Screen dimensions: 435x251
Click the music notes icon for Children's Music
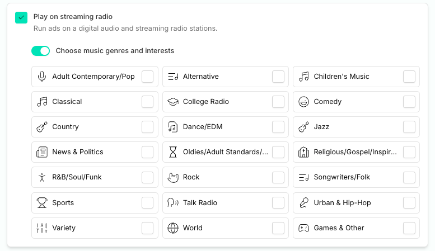[x=304, y=77]
